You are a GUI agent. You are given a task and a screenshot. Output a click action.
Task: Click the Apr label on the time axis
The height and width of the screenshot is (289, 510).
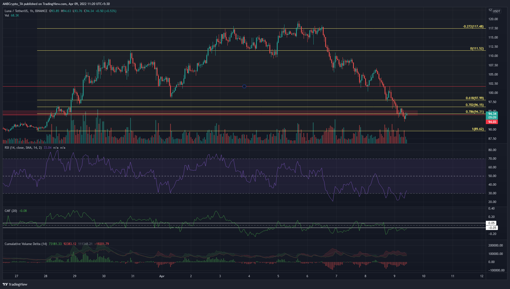[162, 276]
